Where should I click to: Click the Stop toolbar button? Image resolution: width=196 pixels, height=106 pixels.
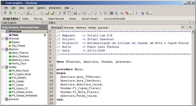(10, 13)
